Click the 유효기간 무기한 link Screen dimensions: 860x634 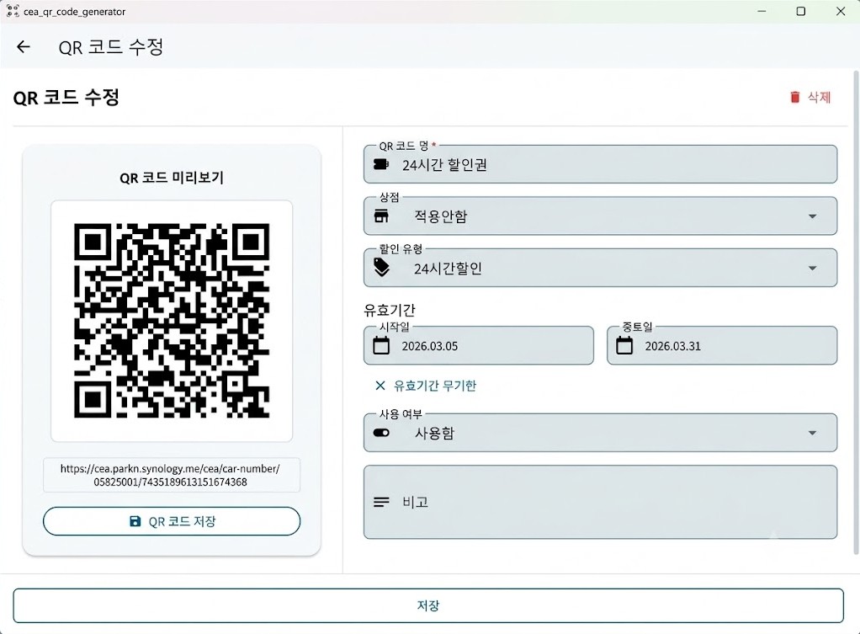click(x=435, y=386)
